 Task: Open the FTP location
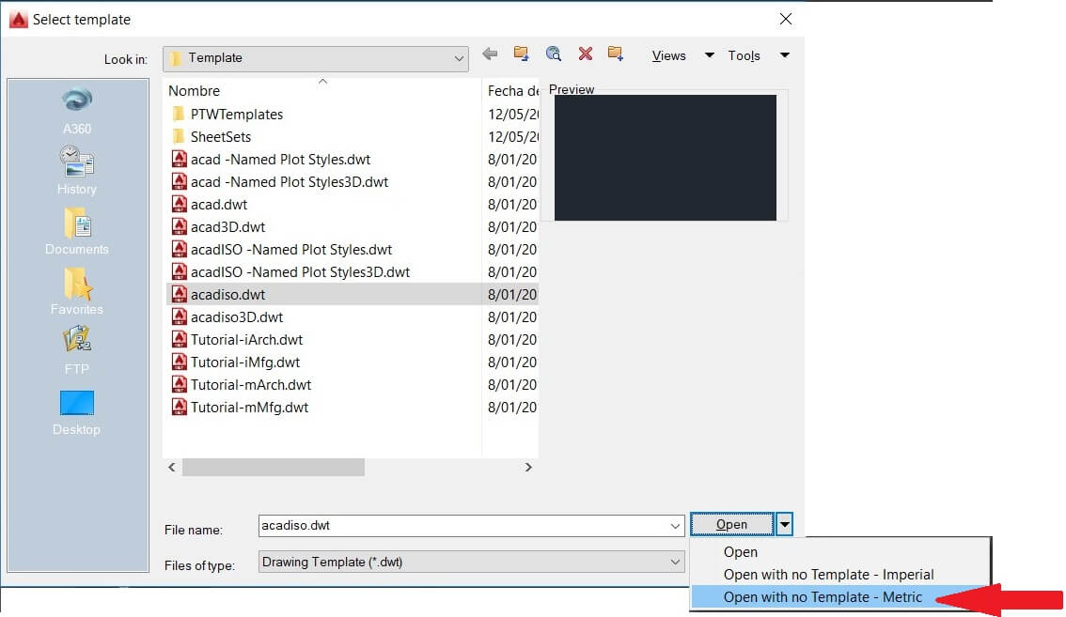(77, 350)
